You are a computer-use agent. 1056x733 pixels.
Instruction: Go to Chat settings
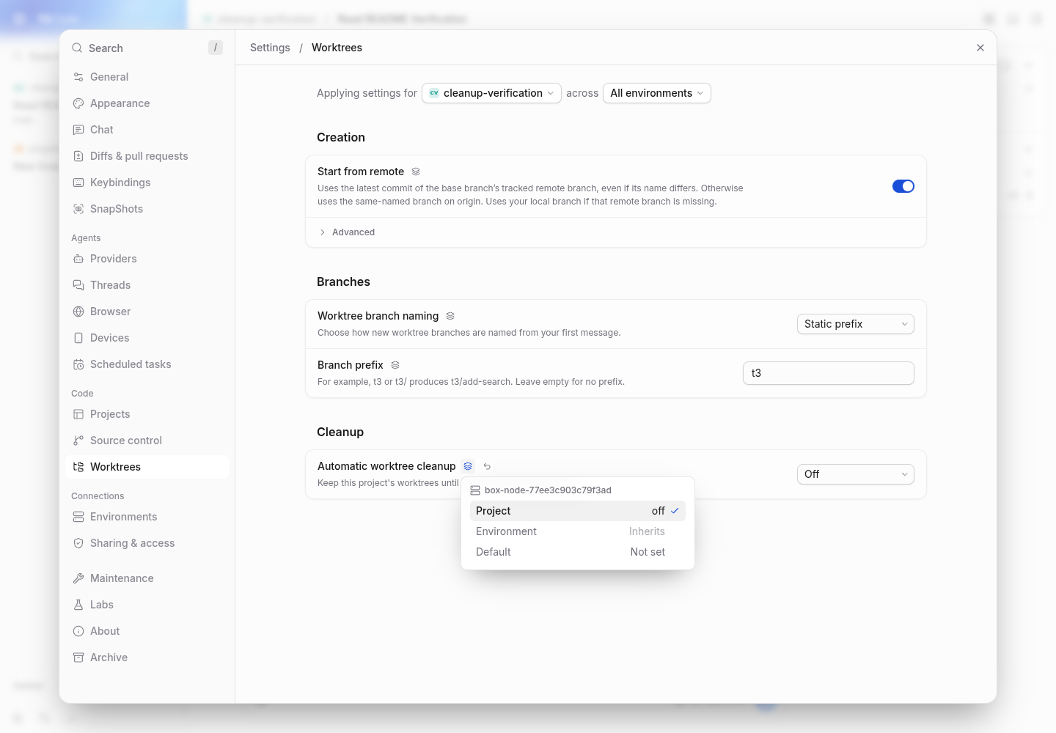click(x=147, y=130)
